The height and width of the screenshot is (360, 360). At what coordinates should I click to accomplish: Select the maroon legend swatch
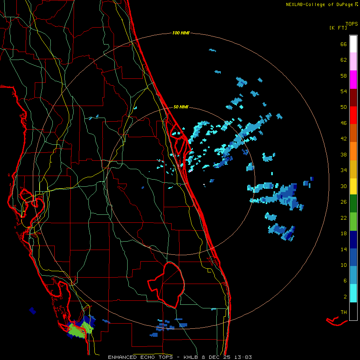pyautogui.click(x=353, y=98)
